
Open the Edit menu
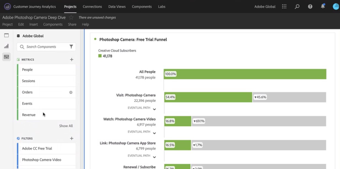[x=21, y=24]
